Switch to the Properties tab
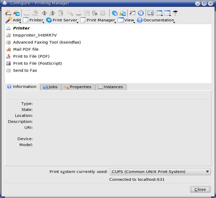The width and height of the screenshot is (216, 198). click(x=78, y=87)
